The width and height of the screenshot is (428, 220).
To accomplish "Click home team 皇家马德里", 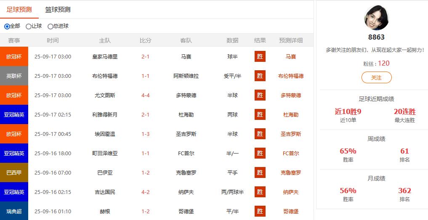I will tap(105, 57).
